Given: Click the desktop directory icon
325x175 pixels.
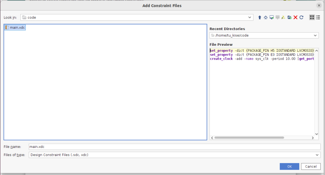Looking at the screenshot, I should click(272, 17).
